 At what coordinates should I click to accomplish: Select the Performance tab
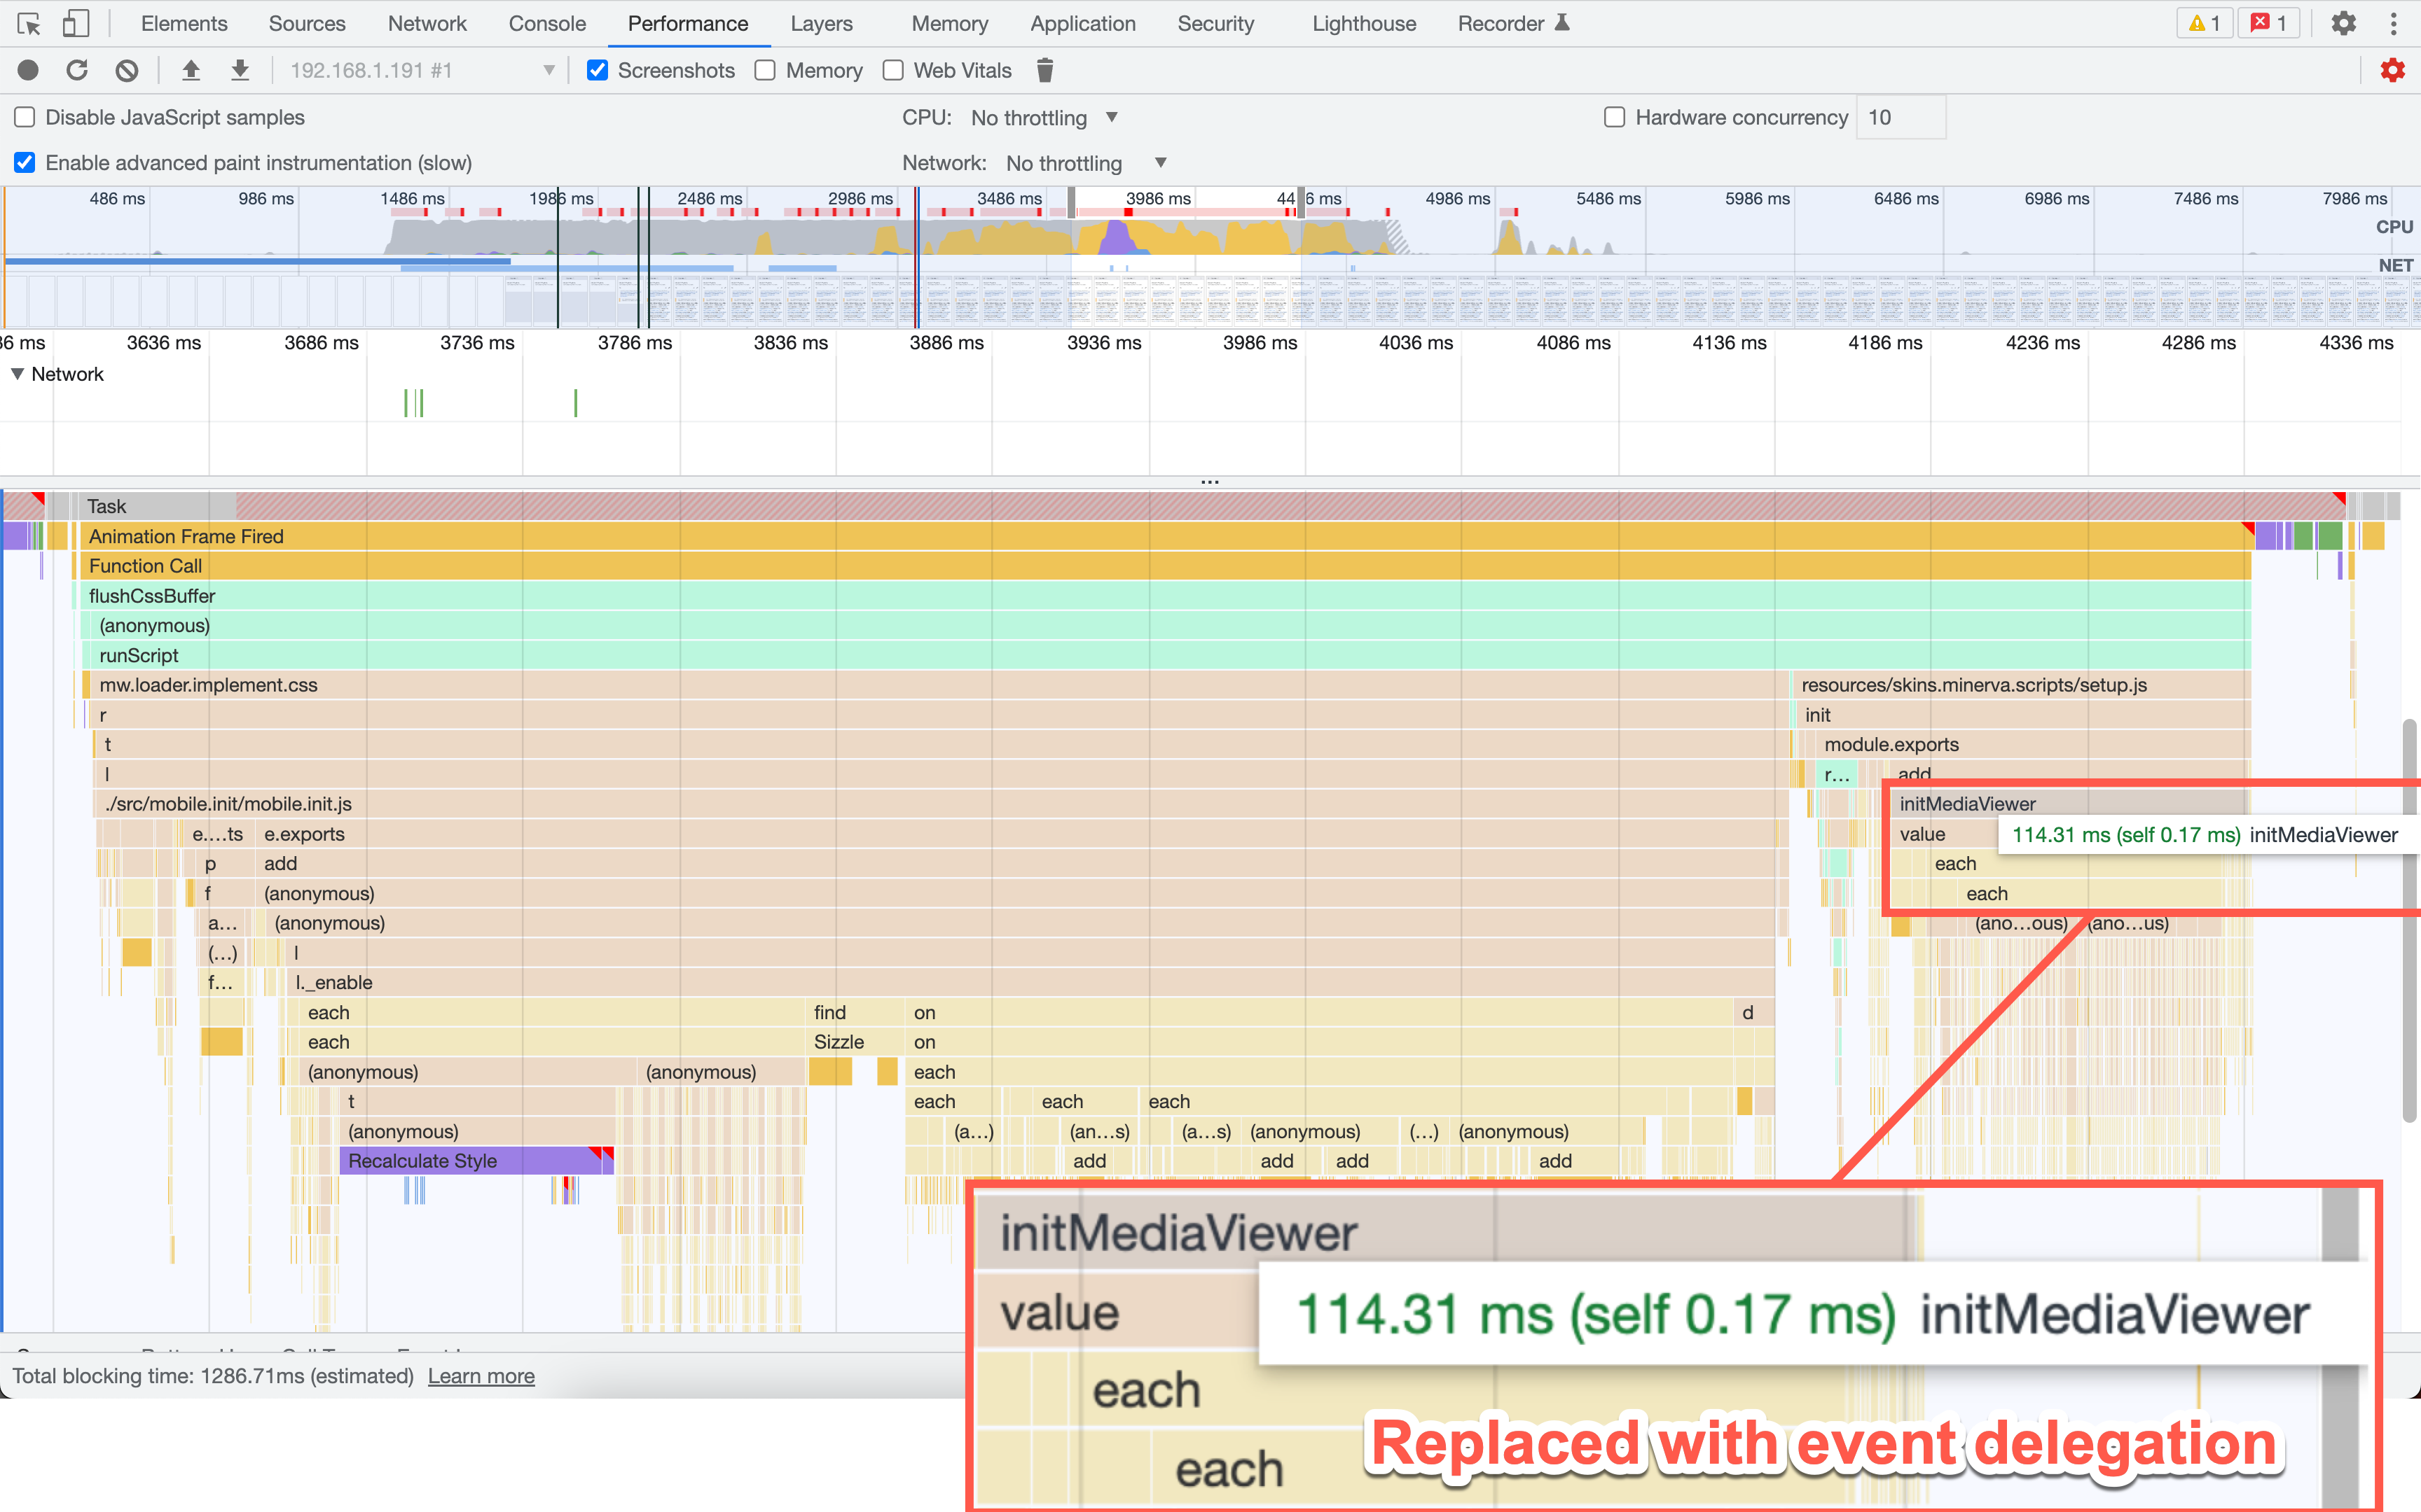point(687,23)
